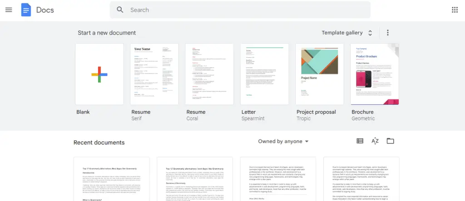Image resolution: width=465 pixels, height=201 pixels.
Task: Click the Project proposal label
Action: (x=316, y=112)
